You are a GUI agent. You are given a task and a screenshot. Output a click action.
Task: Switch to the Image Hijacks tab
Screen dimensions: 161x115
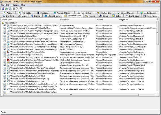click(150, 16)
